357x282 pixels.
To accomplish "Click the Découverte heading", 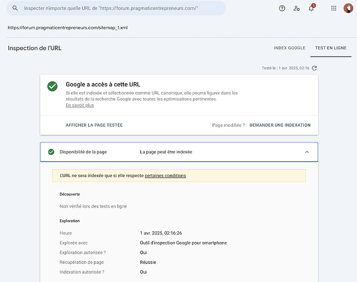I will (x=69, y=194).
